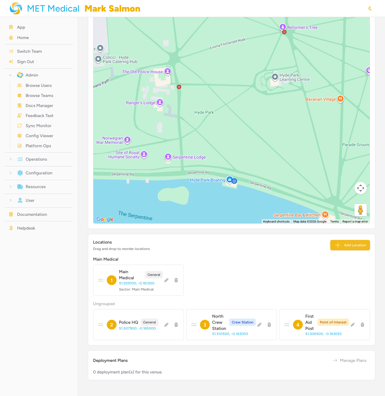Open map Keyboard shortcuts
Screen dimensions: 385x396
click(276, 222)
